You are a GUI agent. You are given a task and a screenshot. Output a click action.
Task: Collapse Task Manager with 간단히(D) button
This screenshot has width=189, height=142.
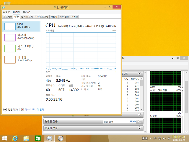click(11, 109)
